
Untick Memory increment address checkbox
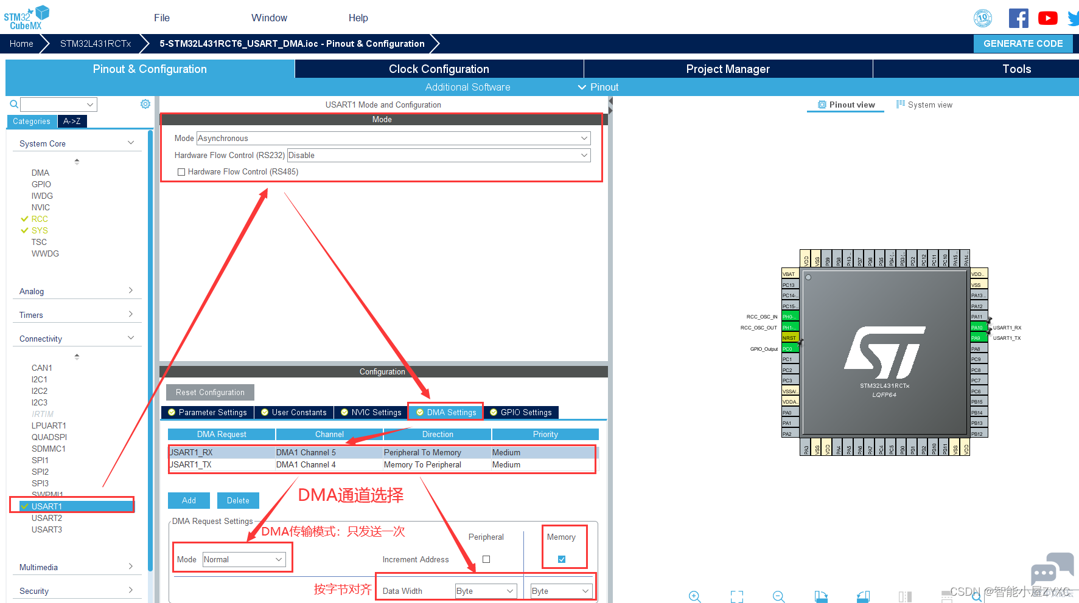[x=562, y=559]
